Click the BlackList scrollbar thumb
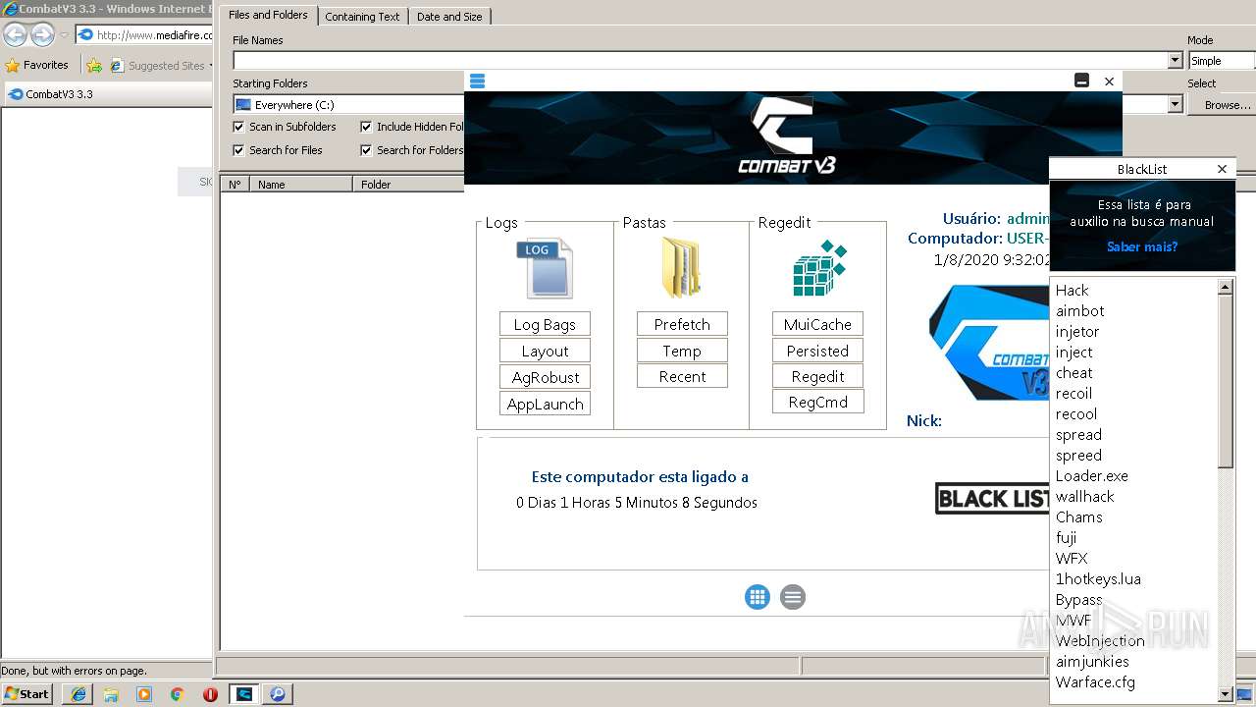1256x707 pixels. pos(1225,381)
